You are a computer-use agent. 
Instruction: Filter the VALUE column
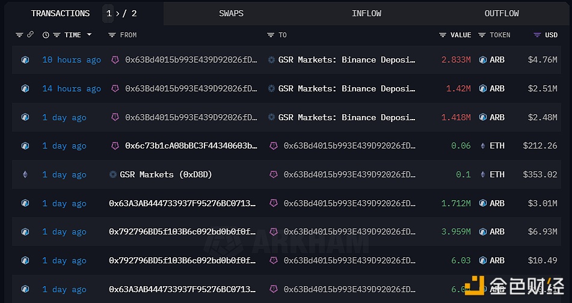coord(443,35)
